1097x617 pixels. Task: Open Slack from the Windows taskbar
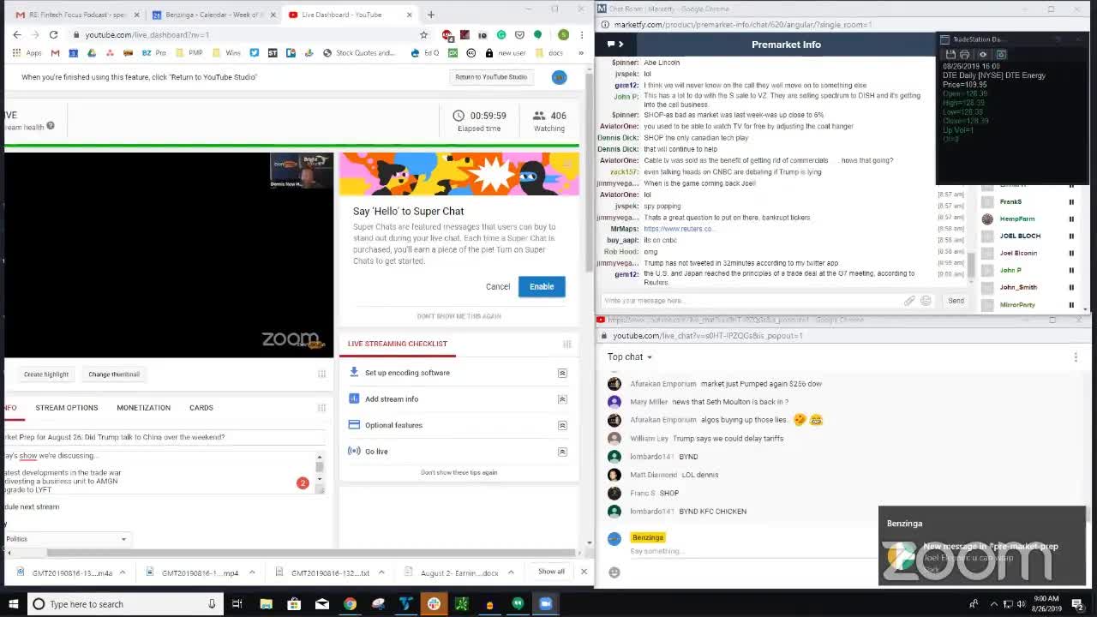434,604
